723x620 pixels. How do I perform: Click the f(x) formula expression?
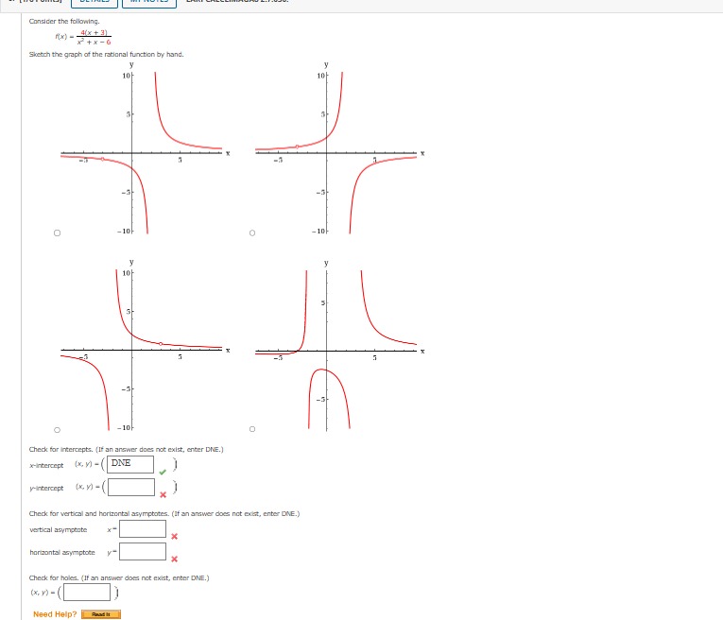click(x=83, y=37)
